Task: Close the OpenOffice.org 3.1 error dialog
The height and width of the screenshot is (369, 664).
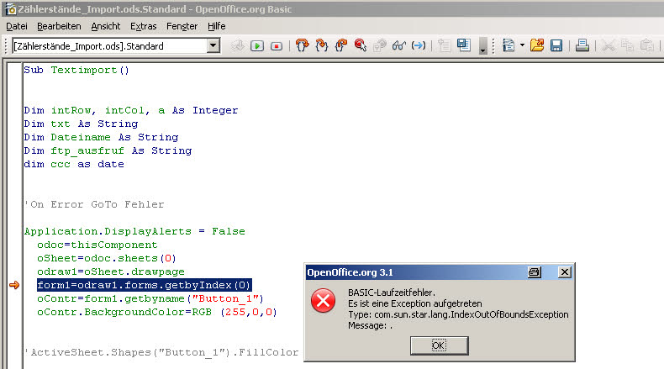Action: tap(564, 272)
